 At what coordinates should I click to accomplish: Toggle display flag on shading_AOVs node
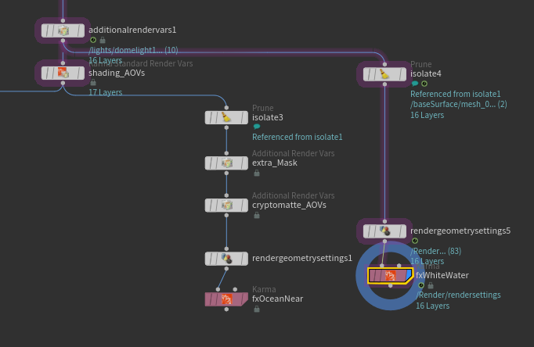(81, 73)
